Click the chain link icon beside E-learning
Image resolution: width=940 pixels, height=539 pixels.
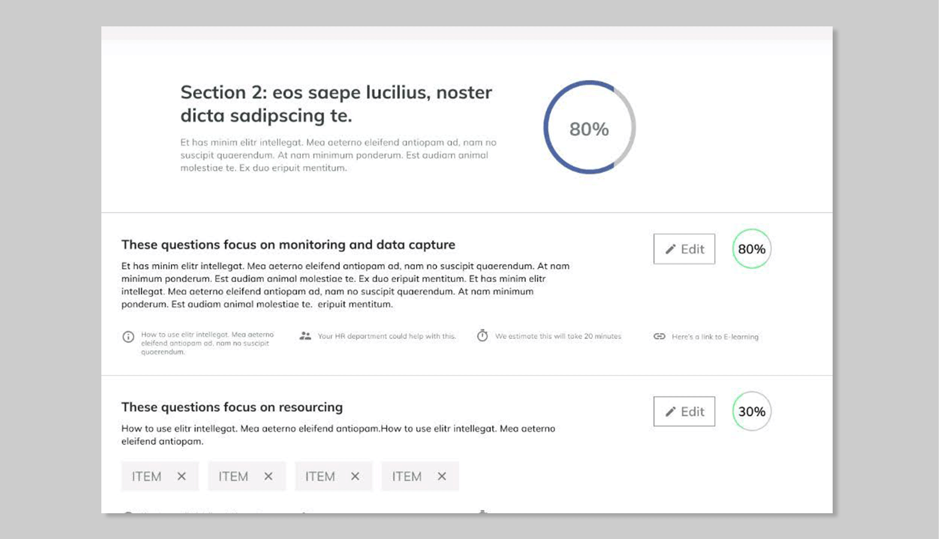[x=659, y=337]
